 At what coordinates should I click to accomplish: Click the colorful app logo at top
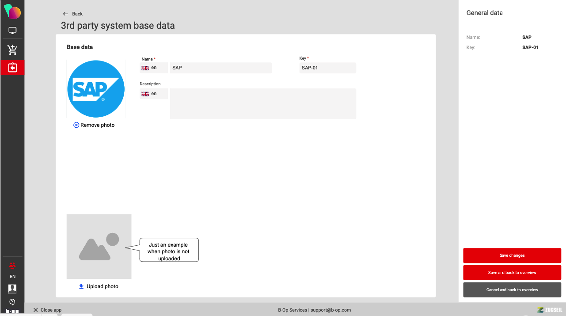(12, 12)
